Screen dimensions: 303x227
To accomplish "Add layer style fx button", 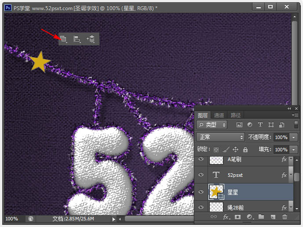I will [226, 217].
